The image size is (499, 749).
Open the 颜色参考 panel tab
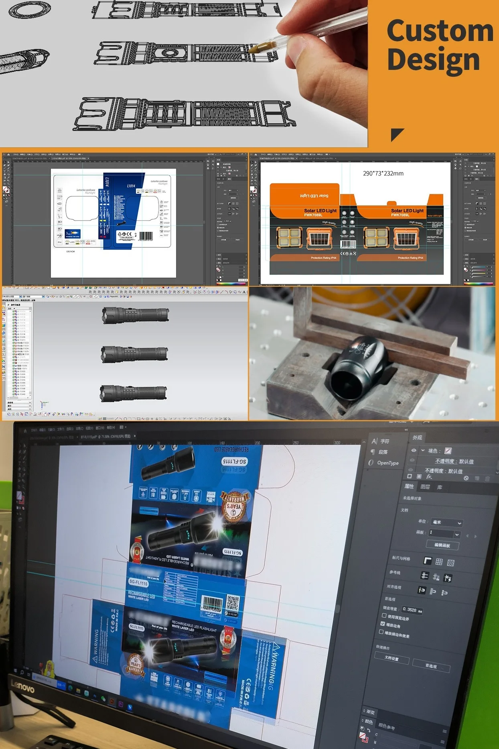pyautogui.click(x=387, y=726)
